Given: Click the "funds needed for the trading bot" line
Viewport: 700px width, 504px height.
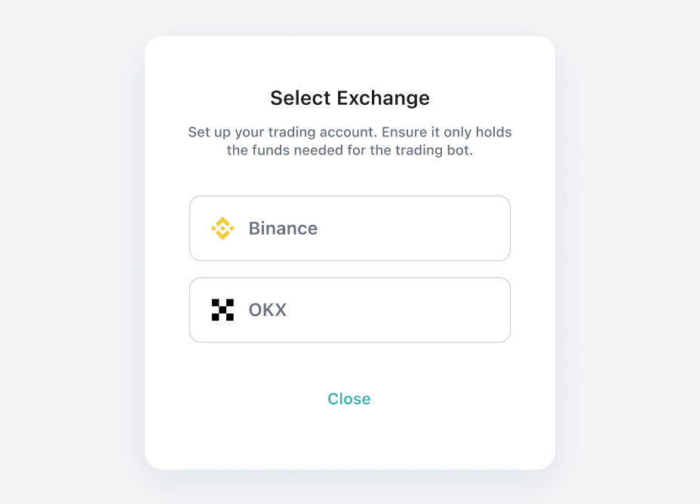Looking at the screenshot, I should [350, 151].
